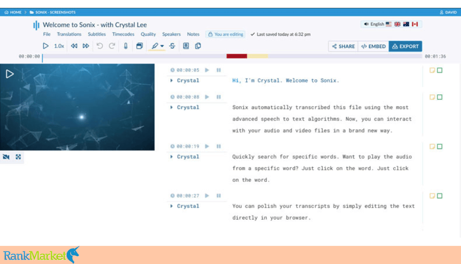Screen dimensions: 461x264
Task: Expand the Crystal speaker at 00:00:19
Action: [172, 156]
